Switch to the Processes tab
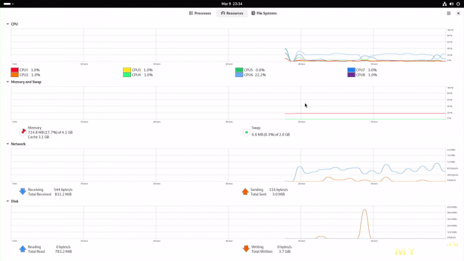The height and width of the screenshot is (261, 464). (200, 13)
